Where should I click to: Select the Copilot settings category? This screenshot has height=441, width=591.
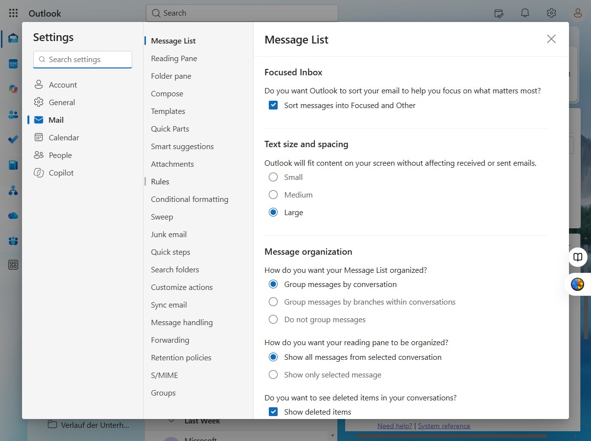coord(61,173)
